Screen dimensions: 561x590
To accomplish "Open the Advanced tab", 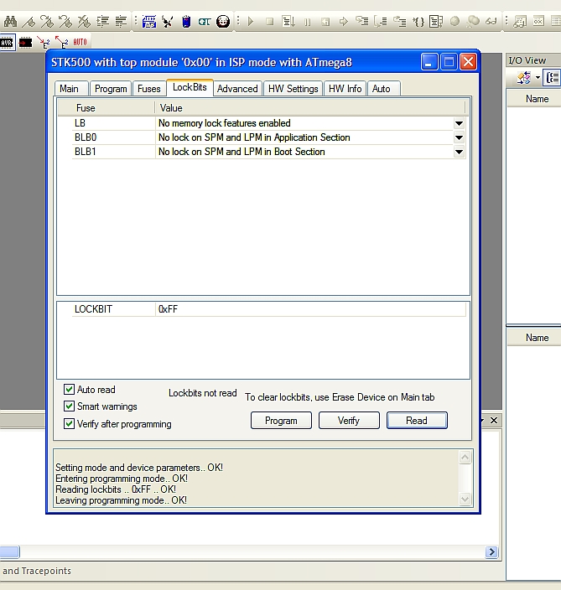I will click(x=237, y=89).
